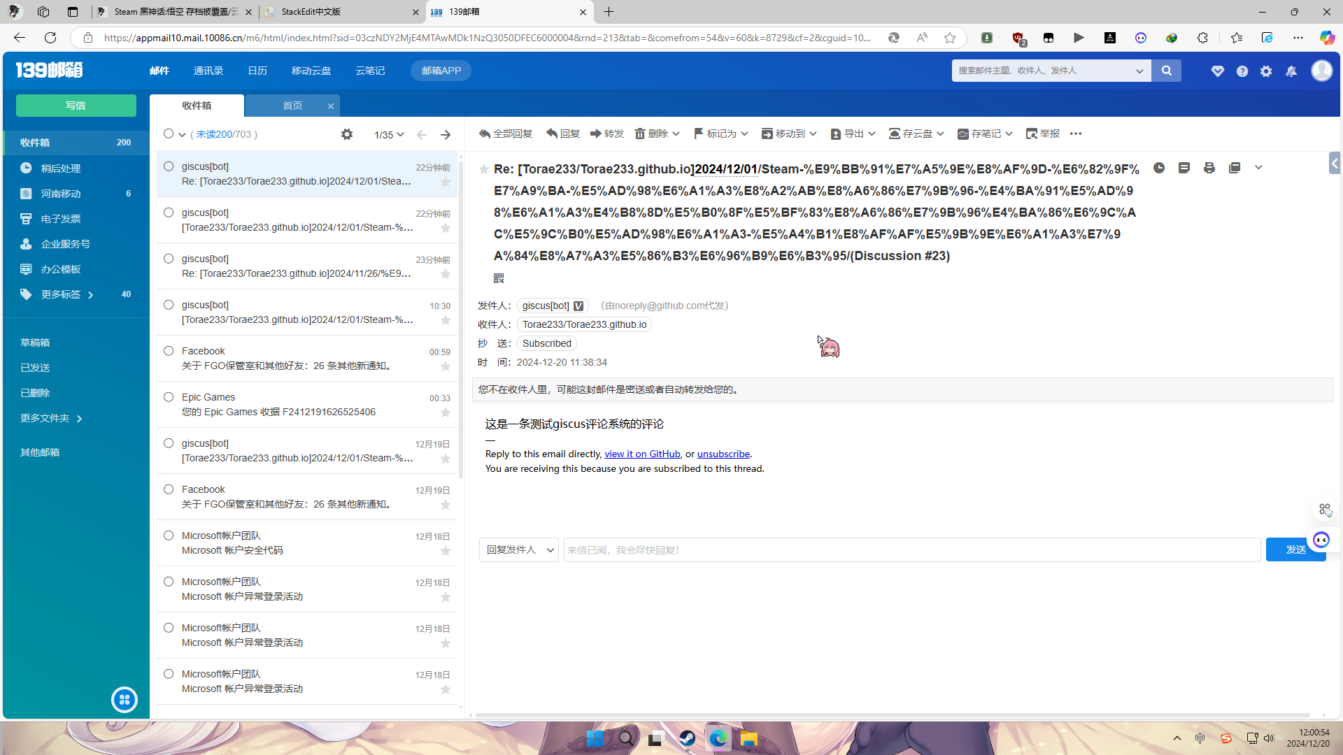Click the unsubscribe link

723,454
